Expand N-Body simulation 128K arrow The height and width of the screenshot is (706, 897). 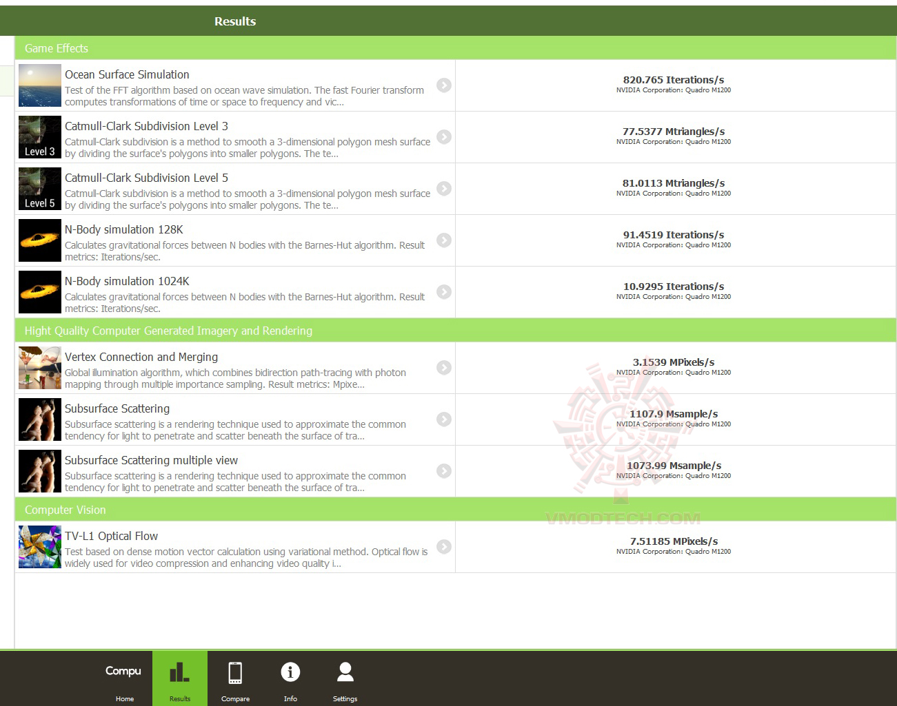click(444, 240)
